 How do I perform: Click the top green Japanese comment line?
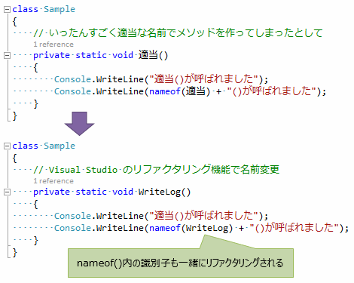178,33
